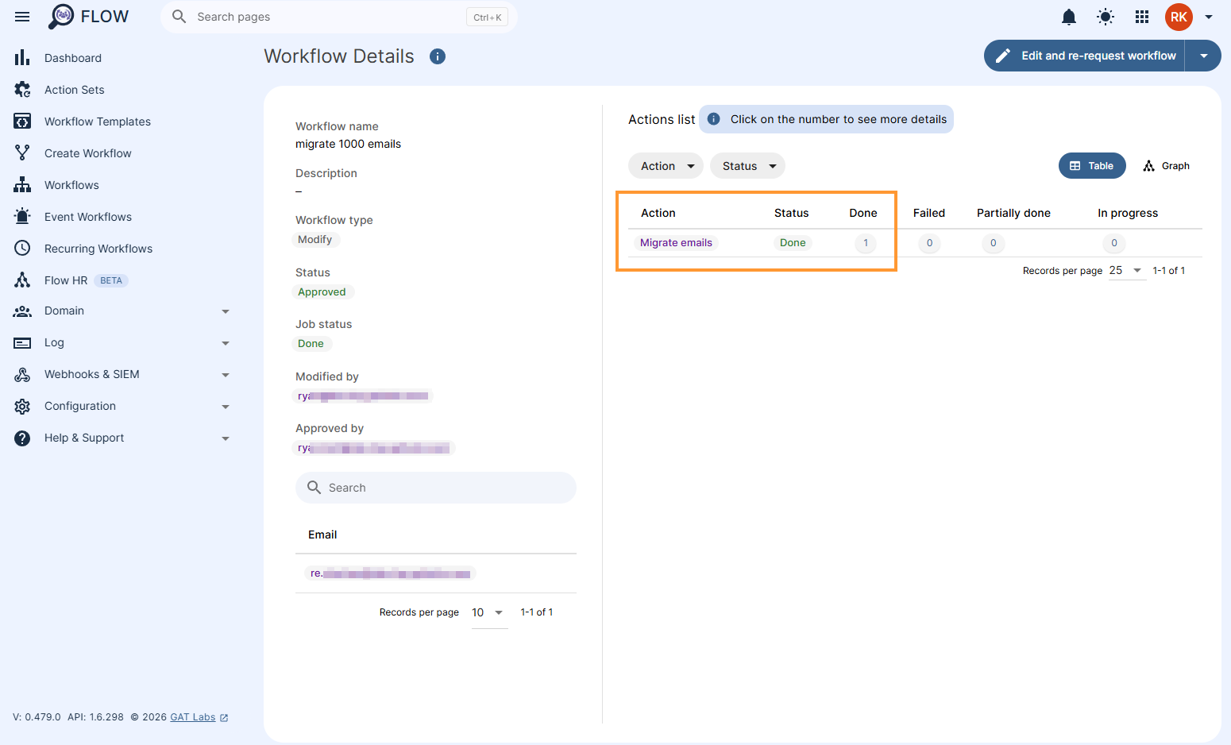
Task: Click the Done count number 1
Action: click(x=866, y=243)
